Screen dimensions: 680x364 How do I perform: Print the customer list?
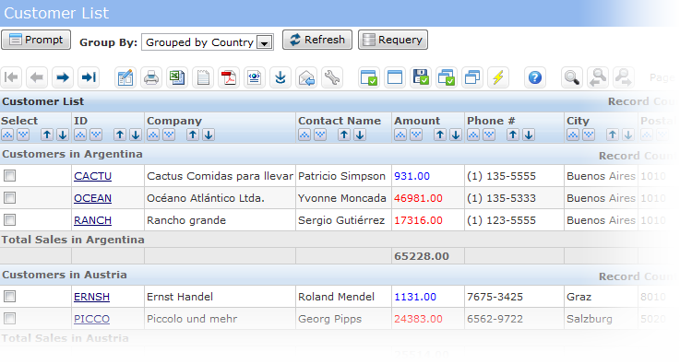tap(151, 77)
